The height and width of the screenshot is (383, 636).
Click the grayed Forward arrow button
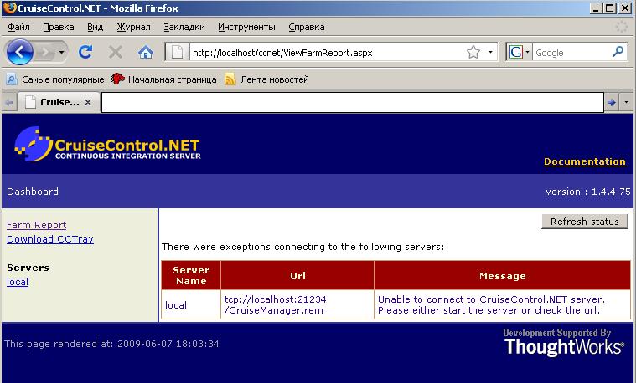(44, 52)
